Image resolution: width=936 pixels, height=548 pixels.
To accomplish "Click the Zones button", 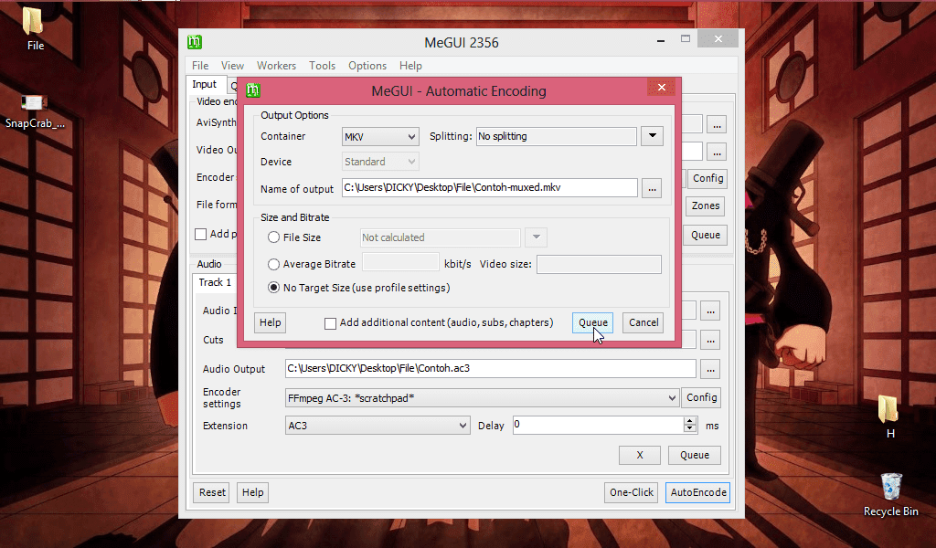I will point(706,205).
